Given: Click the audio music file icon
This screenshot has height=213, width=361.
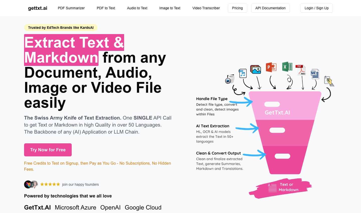Looking at the screenshot, I should click(x=243, y=73).
